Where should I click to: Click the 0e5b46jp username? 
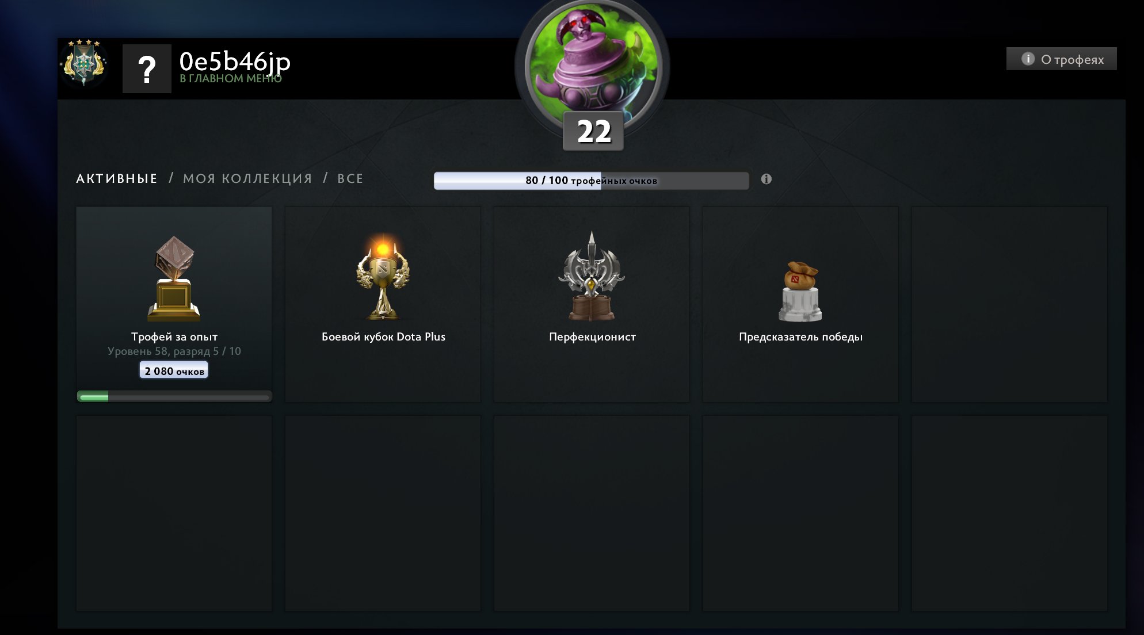(x=235, y=60)
